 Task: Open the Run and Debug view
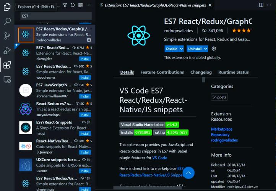pos(7,50)
